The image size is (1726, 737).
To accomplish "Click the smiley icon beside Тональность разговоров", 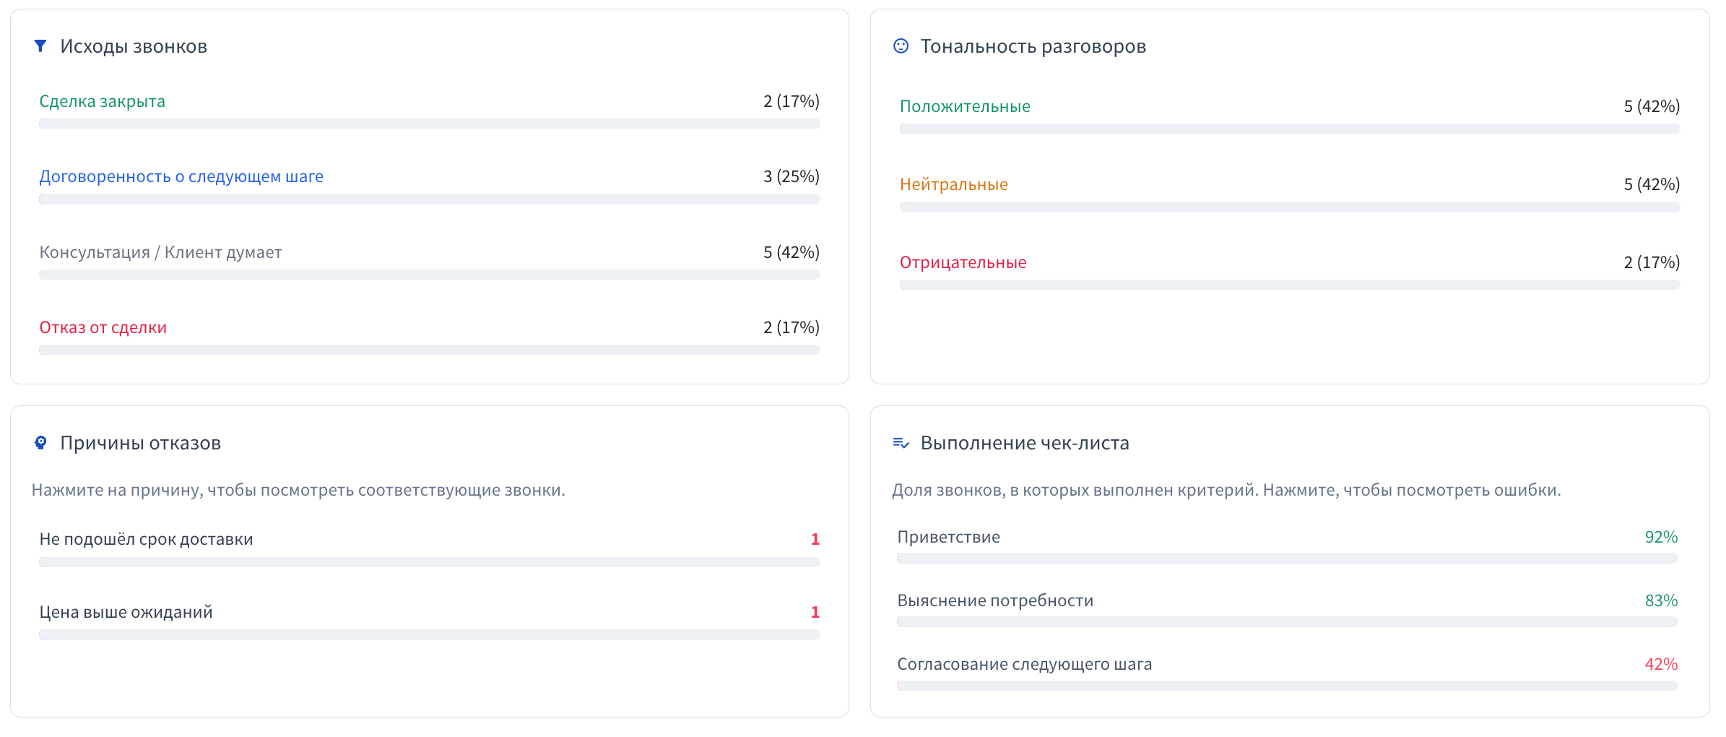I will (901, 46).
